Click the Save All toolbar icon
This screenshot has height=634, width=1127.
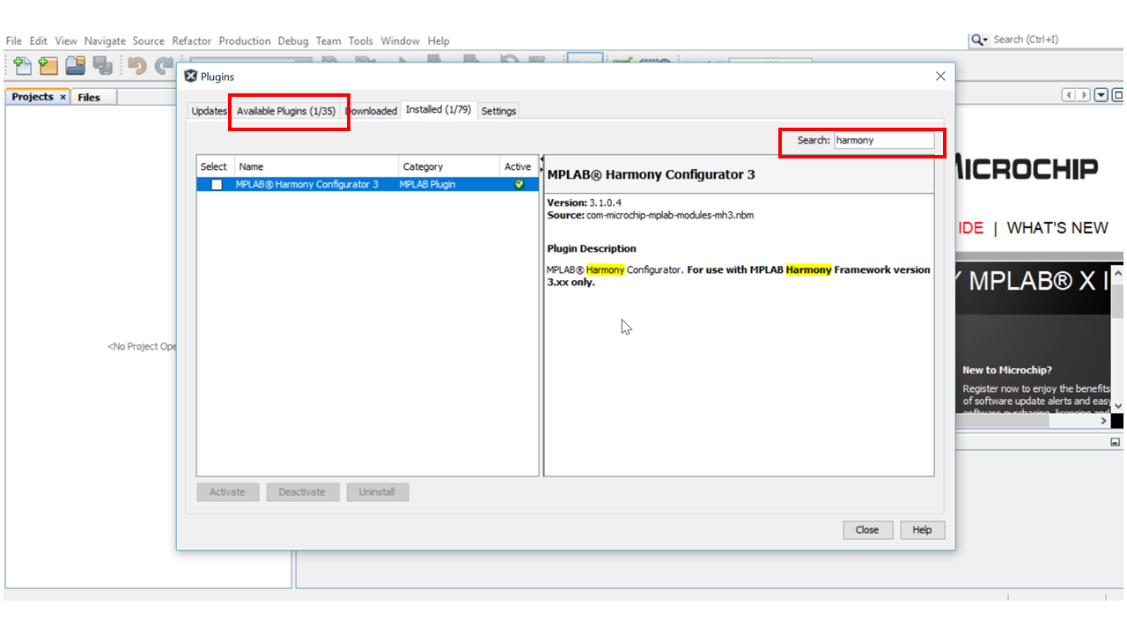point(102,66)
